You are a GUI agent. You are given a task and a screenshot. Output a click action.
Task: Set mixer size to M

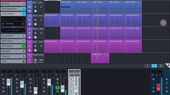(154, 66)
